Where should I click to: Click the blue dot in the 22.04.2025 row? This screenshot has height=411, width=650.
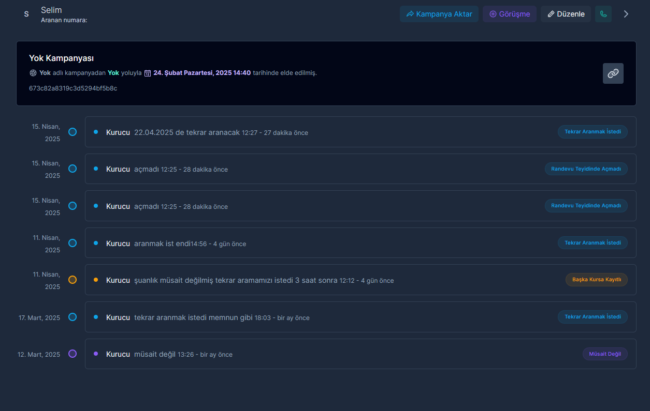96,132
